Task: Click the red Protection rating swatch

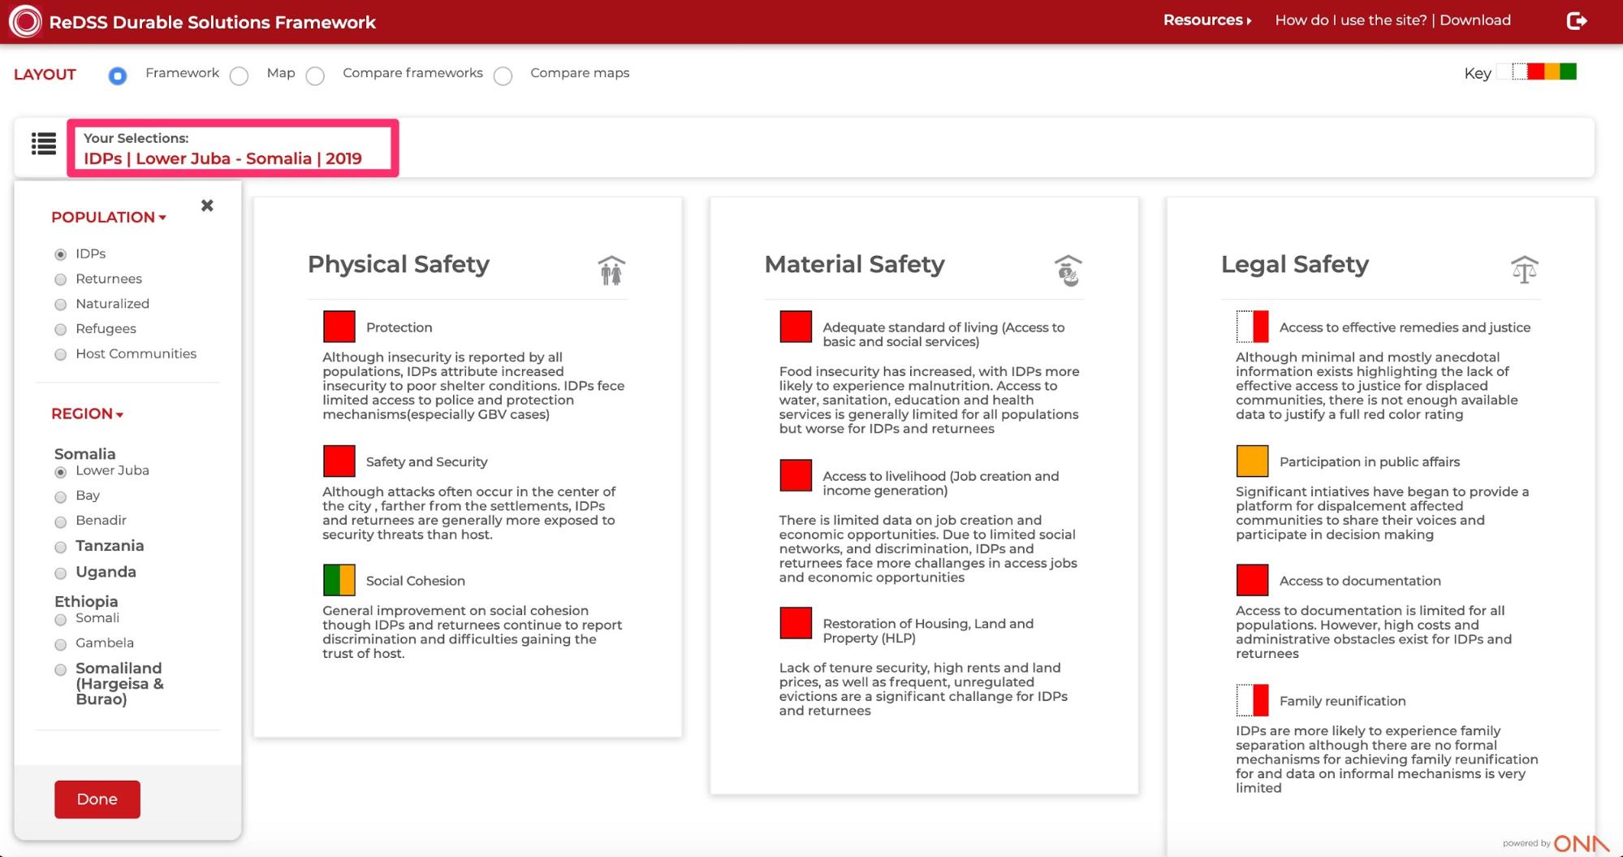Action: coord(339,327)
